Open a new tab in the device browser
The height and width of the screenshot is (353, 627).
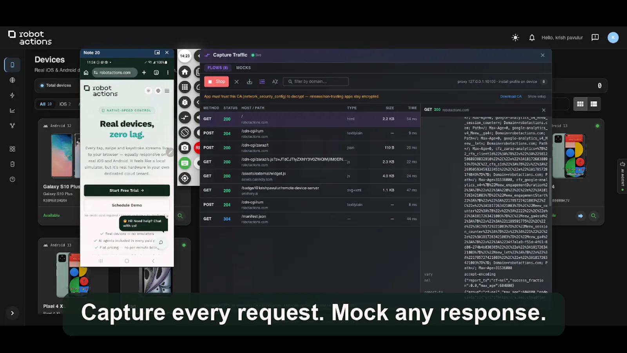click(144, 73)
